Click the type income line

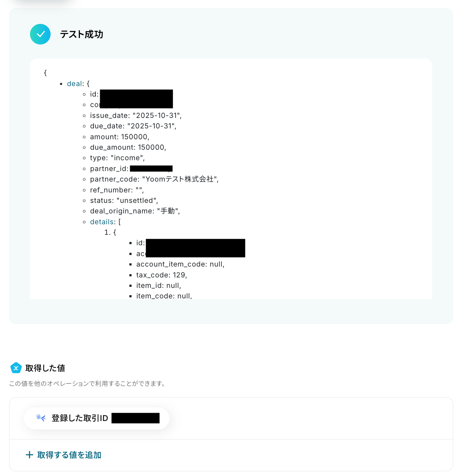tap(117, 158)
